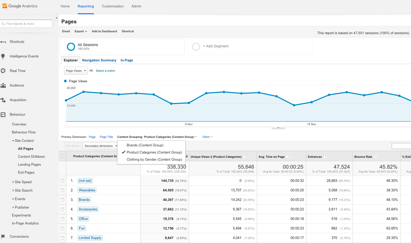The width and height of the screenshot is (411, 243).
Task: Expand the Publisher section
Action: [x=13, y=208]
